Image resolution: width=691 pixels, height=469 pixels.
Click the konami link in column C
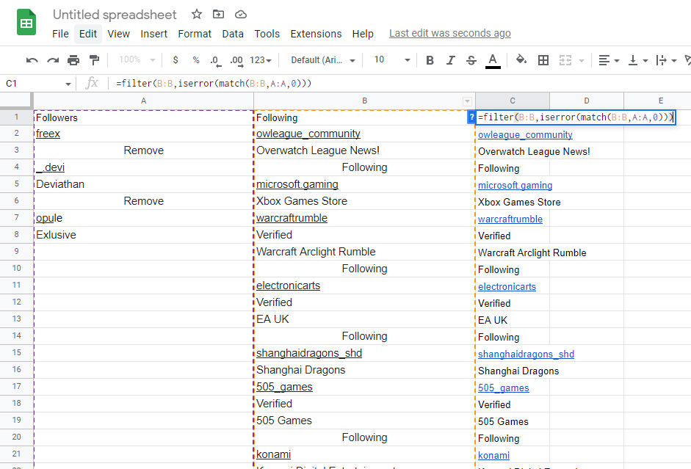point(493,455)
